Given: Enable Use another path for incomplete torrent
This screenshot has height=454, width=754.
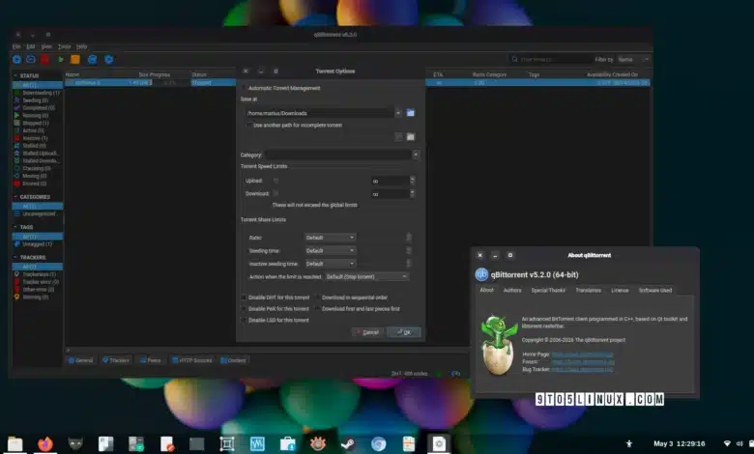Looking at the screenshot, I should click(x=248, y=125).
